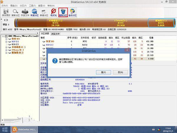The height and width of the screenshot is (133, 177).
Task: Select ESP (1) in the disk tree
Action: click(15, 42)
